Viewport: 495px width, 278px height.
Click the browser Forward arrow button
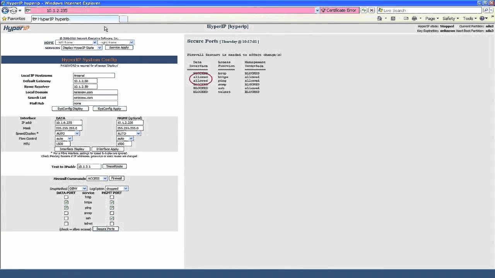[13, 10]
